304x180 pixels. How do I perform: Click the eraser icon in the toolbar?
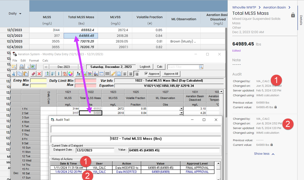point(33,74)
